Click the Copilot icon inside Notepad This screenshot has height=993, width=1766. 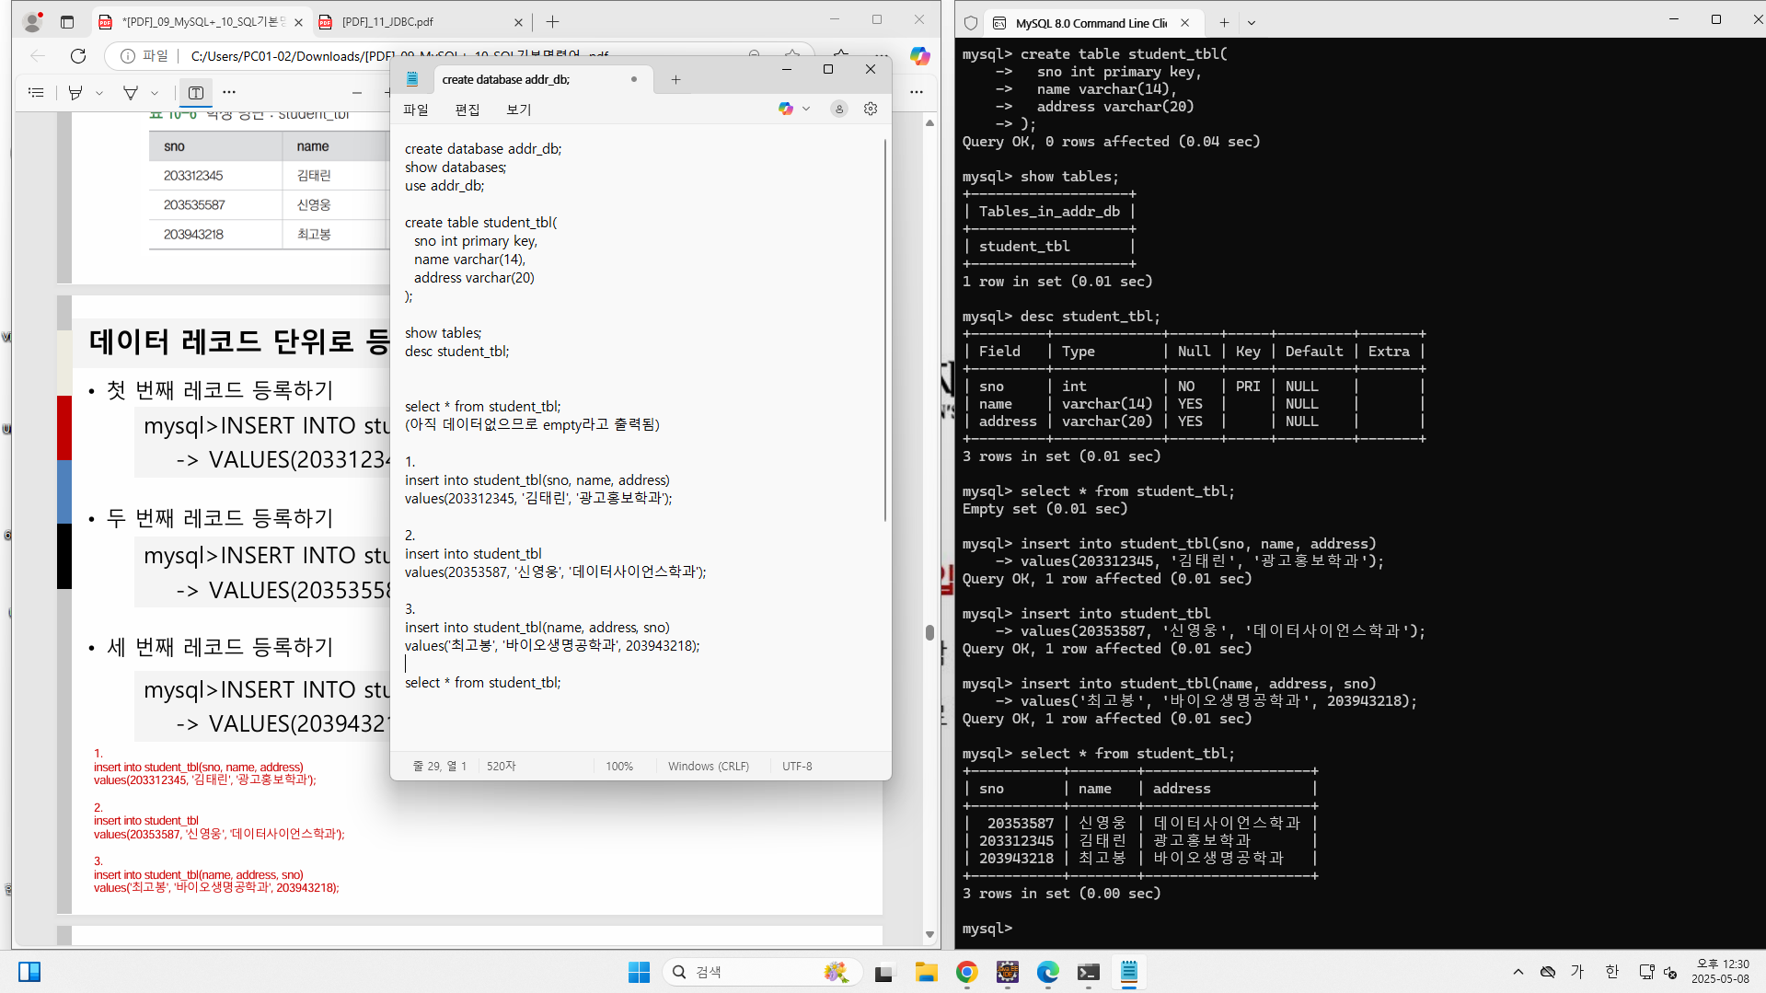point(787,109)
